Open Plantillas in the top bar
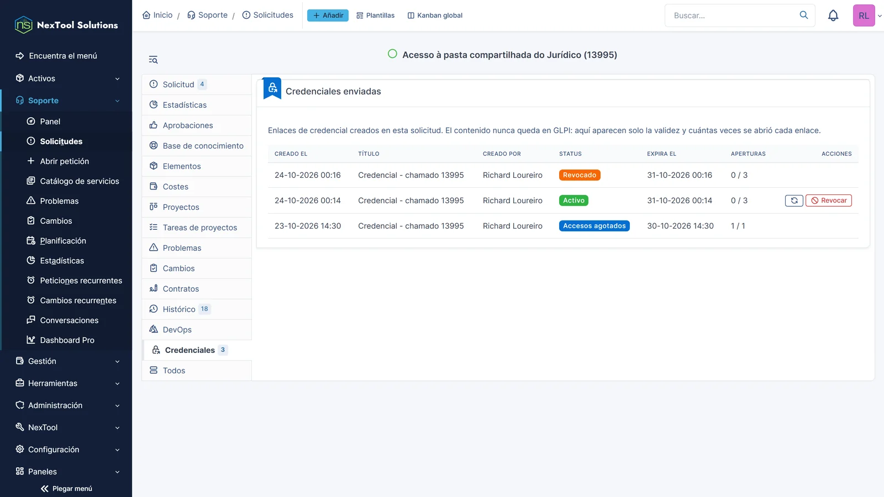The image size is (884, 497). [x=376, y=15]
